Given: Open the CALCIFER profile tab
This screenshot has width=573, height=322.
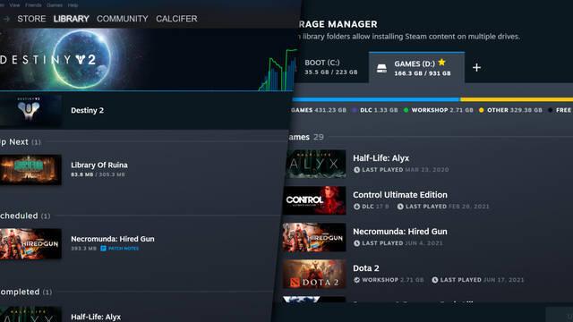Looking at the screenshot, I should [x=176, y=19].
